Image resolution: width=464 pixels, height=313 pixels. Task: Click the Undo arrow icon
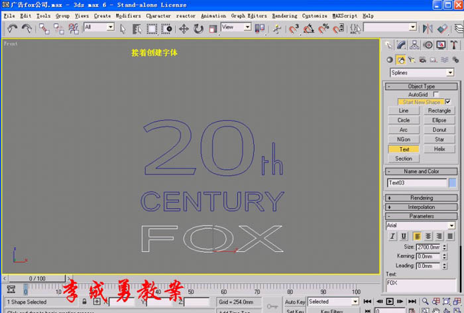12,29
